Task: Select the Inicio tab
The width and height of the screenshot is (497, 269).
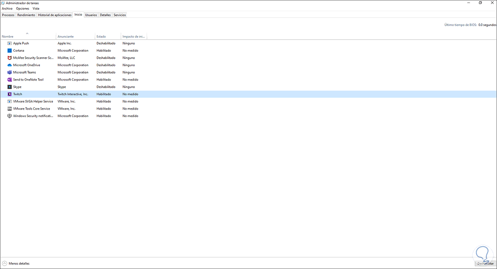Action: click(x=78, y=14)
